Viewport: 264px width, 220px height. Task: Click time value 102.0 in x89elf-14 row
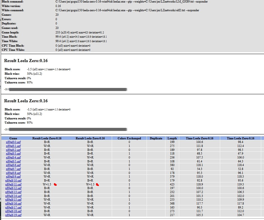tap(240, 196)
